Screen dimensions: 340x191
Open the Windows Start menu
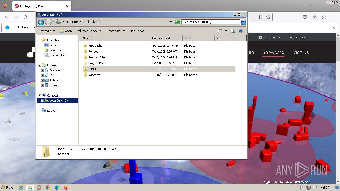coord(7,187)
